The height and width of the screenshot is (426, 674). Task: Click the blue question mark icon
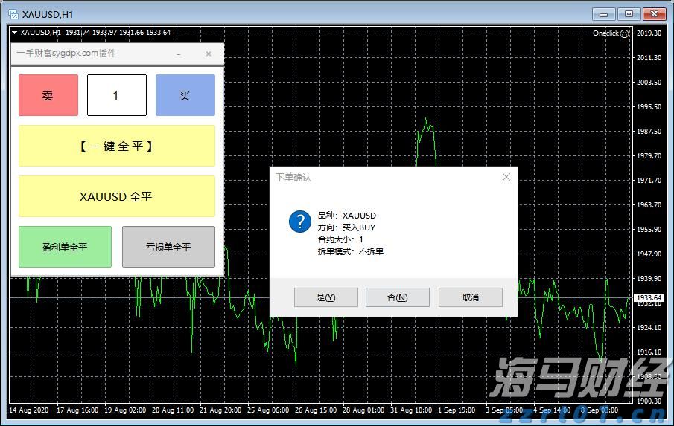click(x=299, y=221)
